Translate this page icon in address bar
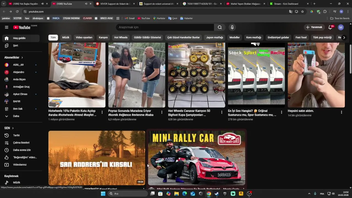 [291, 12]
